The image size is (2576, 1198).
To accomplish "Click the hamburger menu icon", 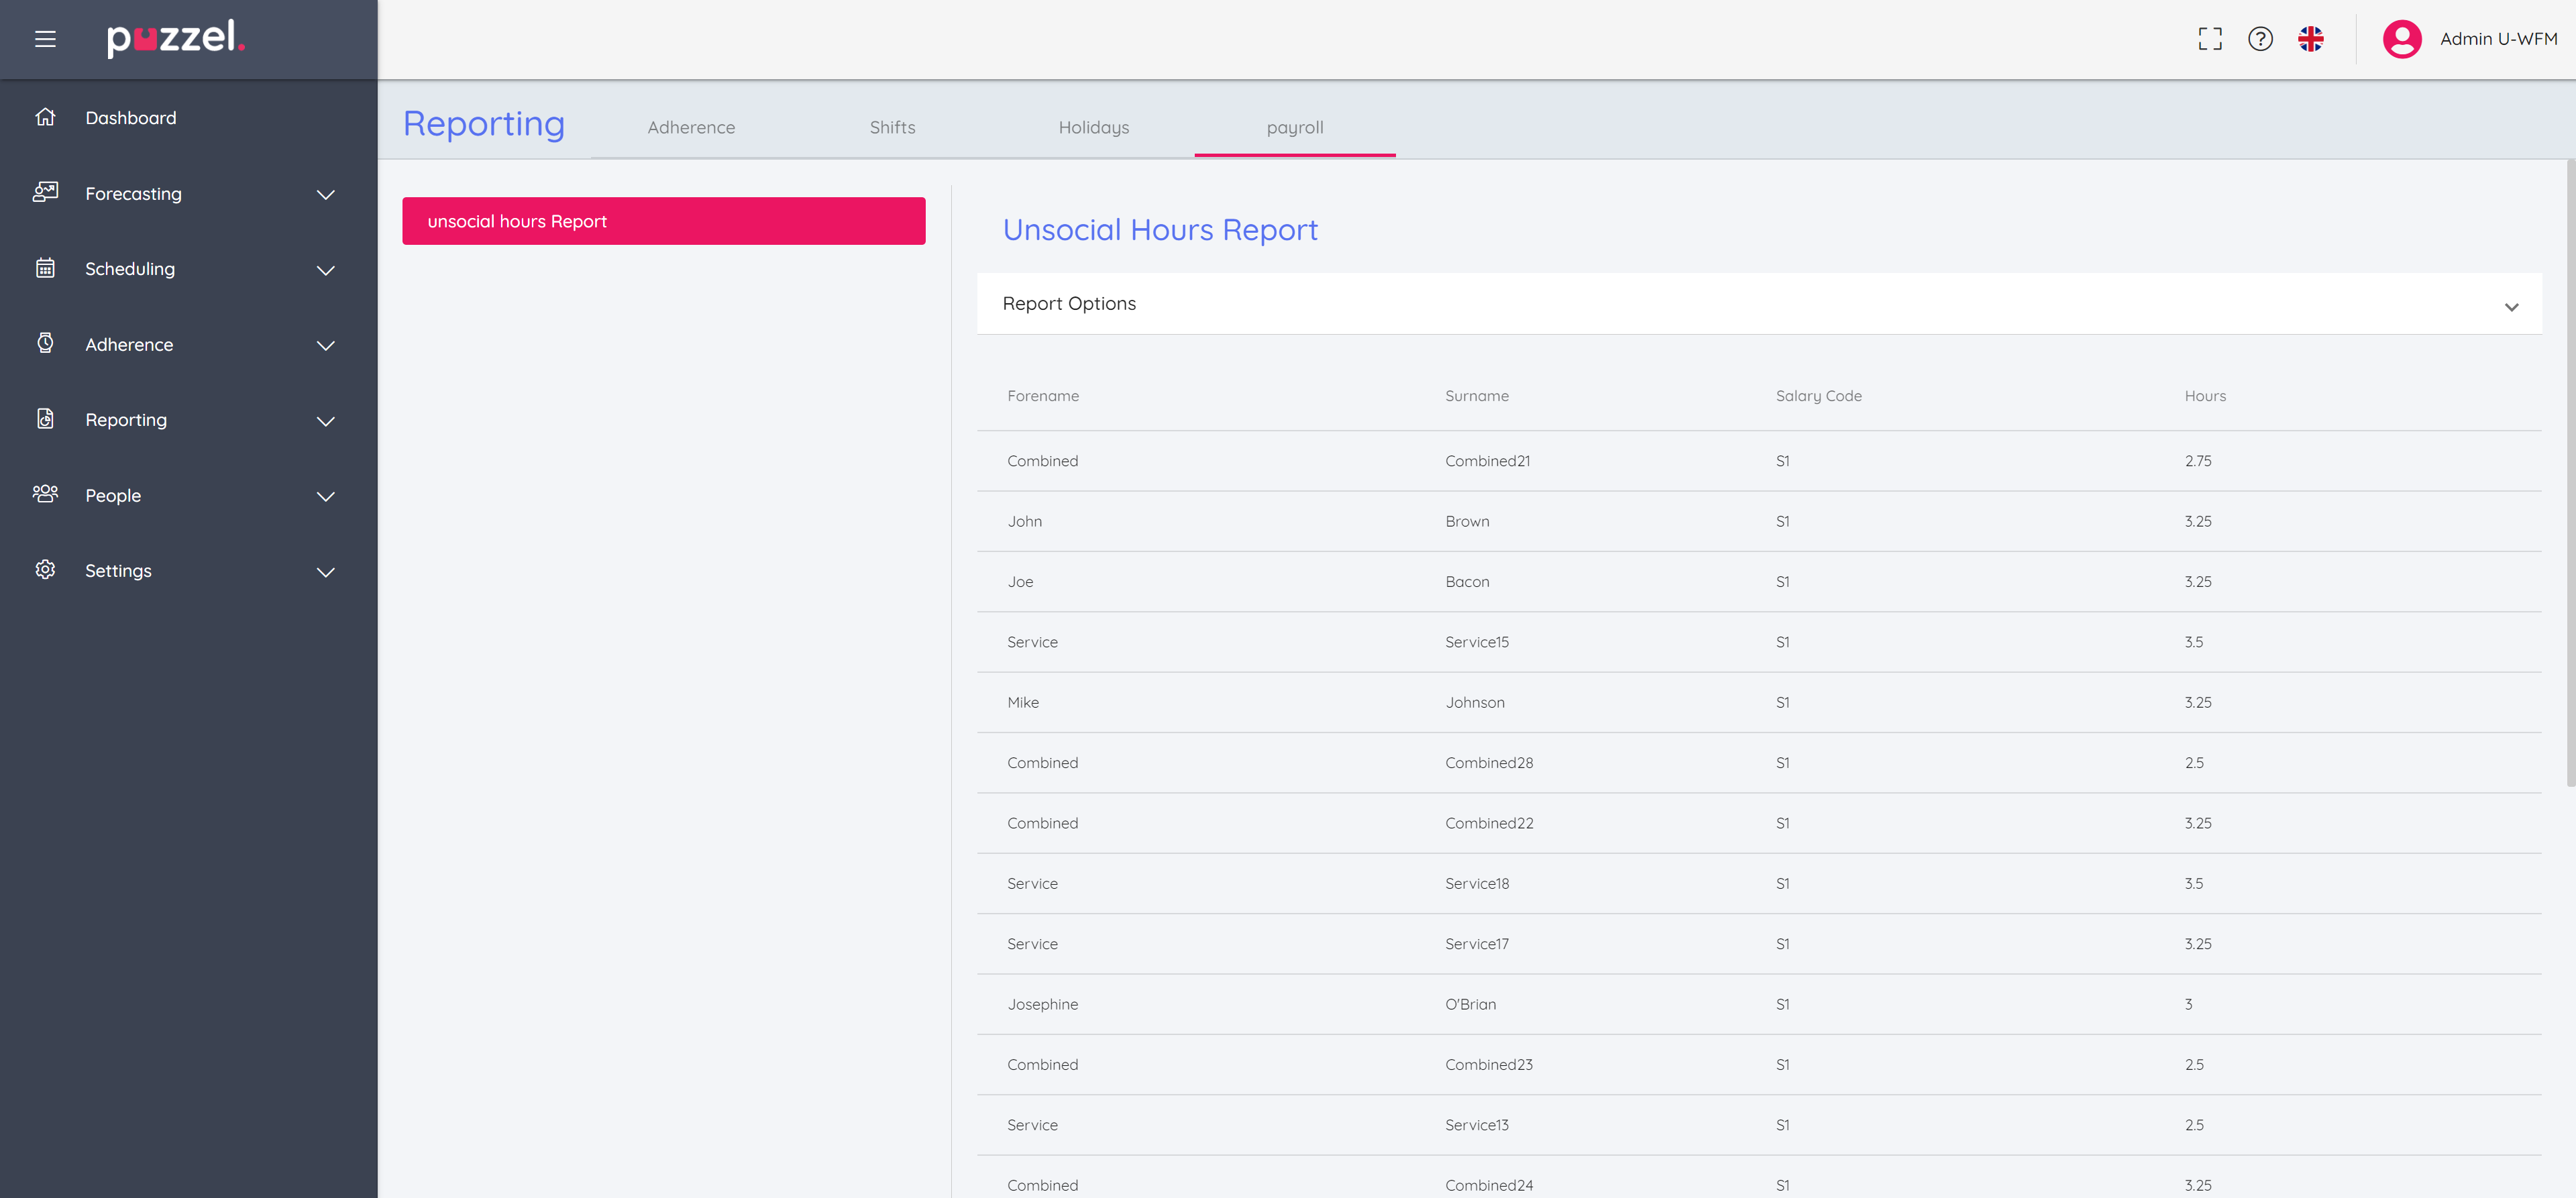I will pyautogui.click(x=45, y=39).
